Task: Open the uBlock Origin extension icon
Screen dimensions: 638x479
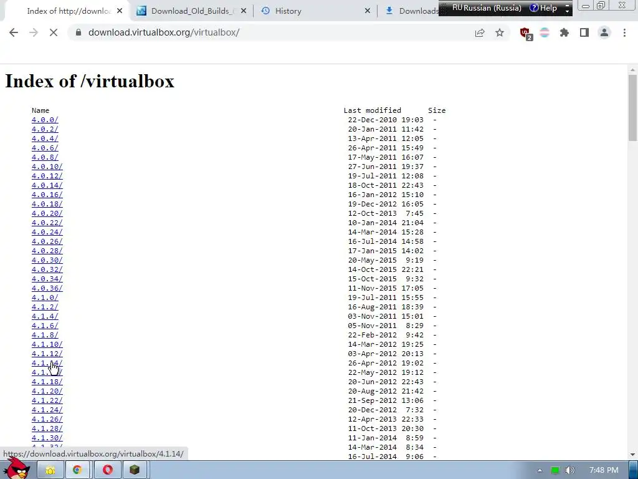Action: 526,34
